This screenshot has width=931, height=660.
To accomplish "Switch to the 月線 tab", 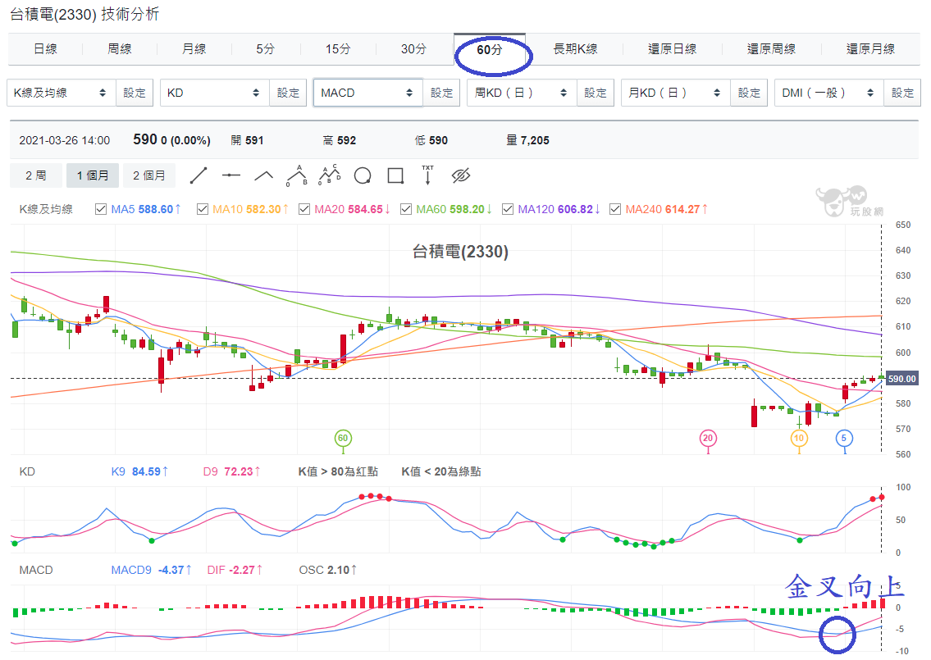I will (194, 49).
